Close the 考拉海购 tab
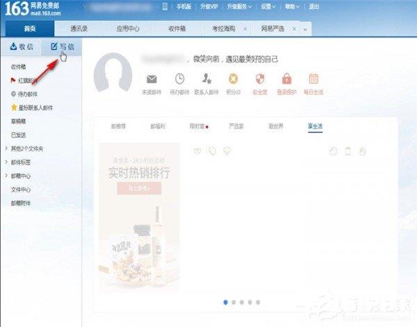This screenshot has height=327, width=417. tap(245, 28)
